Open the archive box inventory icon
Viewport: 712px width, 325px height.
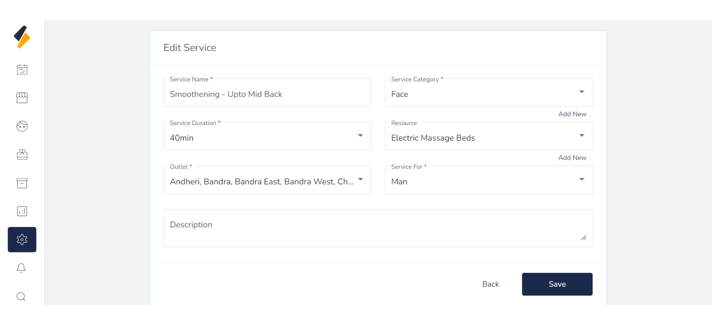click(22, 183)
